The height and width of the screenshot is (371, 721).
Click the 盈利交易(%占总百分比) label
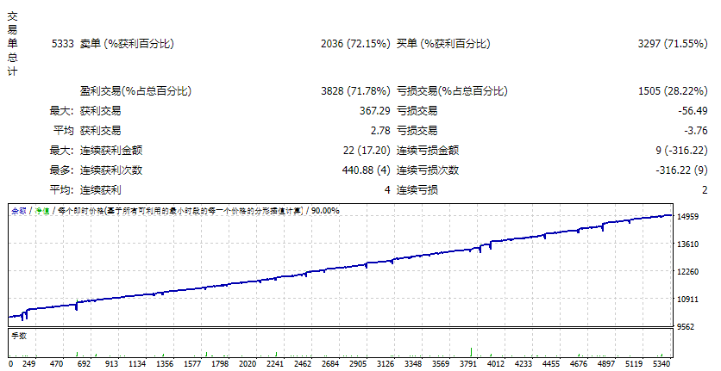coord(135,91)
